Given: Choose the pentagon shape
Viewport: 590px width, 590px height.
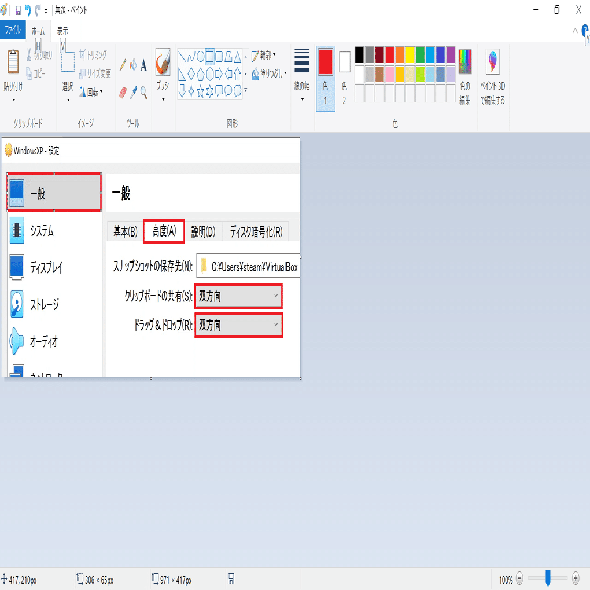Looking at the screenshot, I should [x=201, y=74].
